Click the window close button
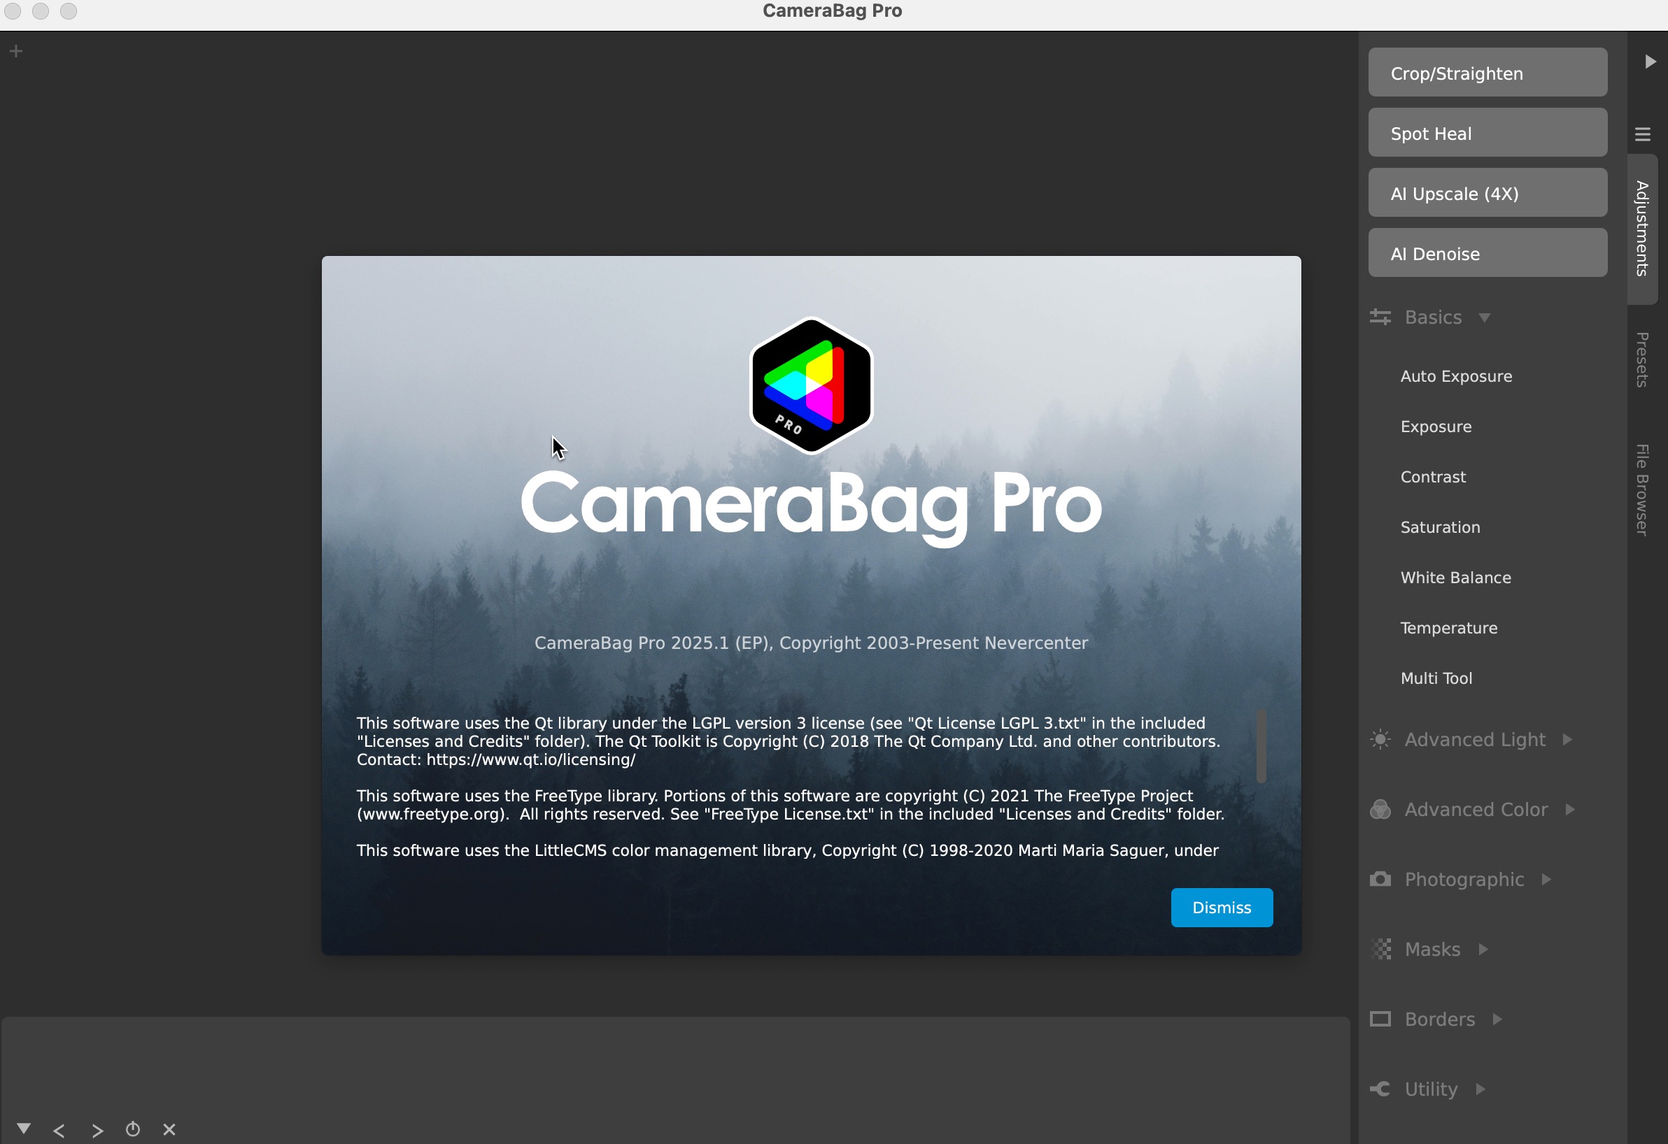 click(x=13, y=10)
